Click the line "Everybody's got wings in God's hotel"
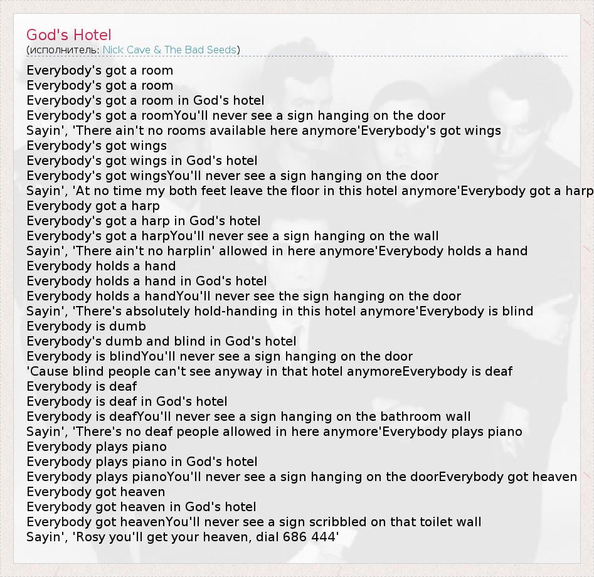 pos(142,161)
